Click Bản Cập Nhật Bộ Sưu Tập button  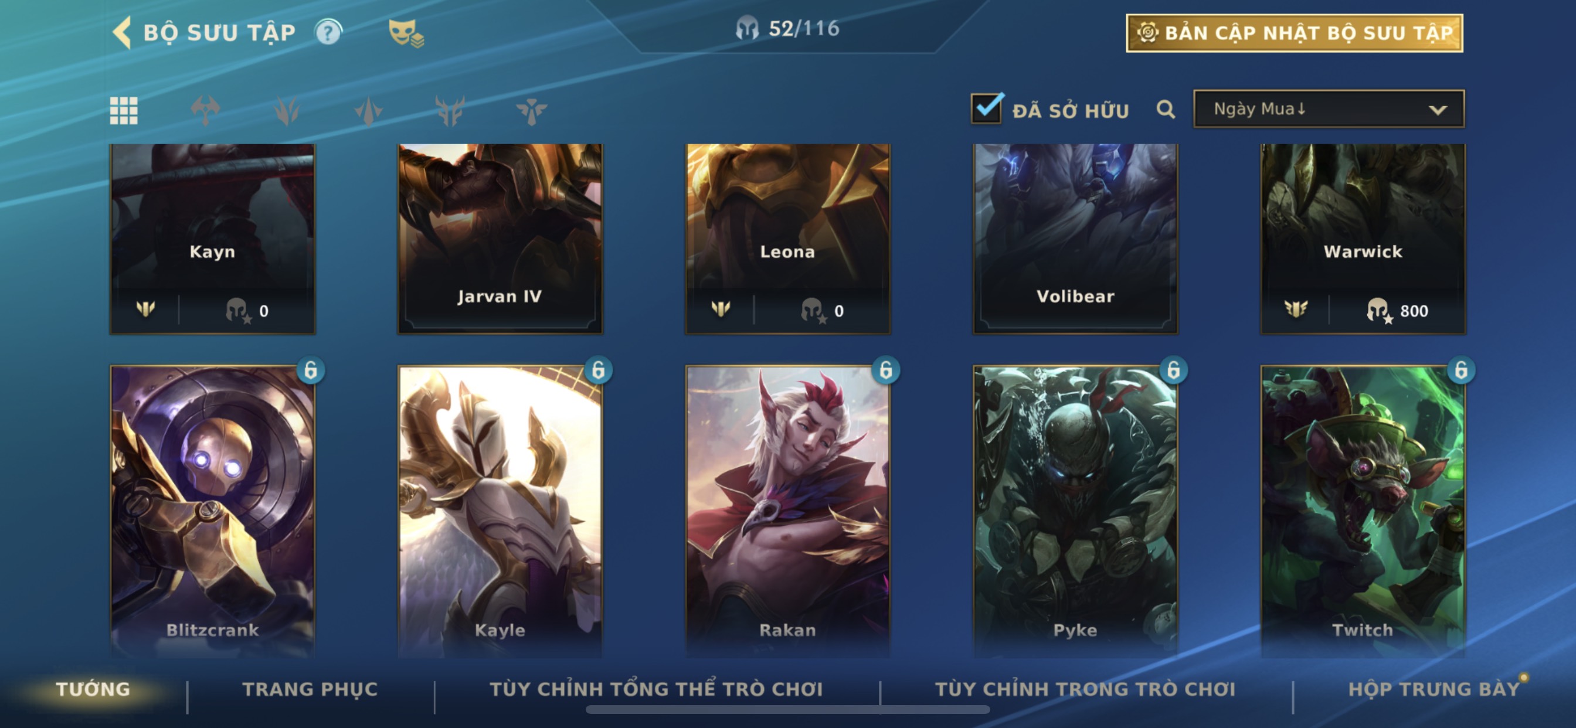point(1294,33)
